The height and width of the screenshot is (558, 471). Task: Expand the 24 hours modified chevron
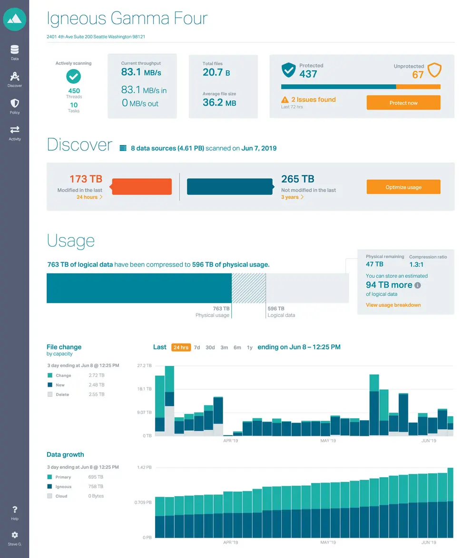point(101,197)
